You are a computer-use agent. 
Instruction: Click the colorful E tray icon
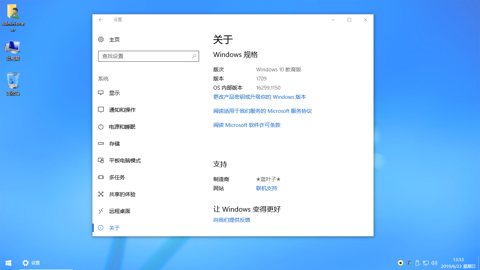[409, 263]
